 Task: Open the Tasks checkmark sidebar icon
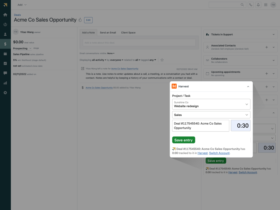pyautogui.click(x=5, y=63)
